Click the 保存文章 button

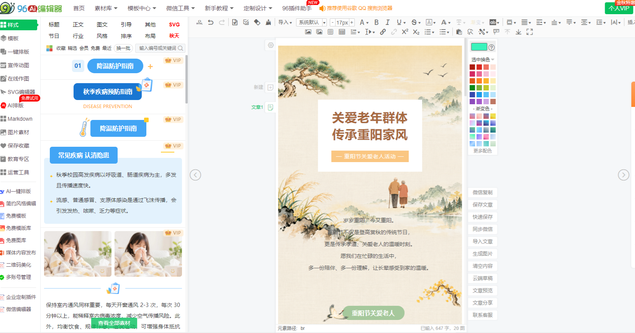pyautogui.click(x=483, y=205)
